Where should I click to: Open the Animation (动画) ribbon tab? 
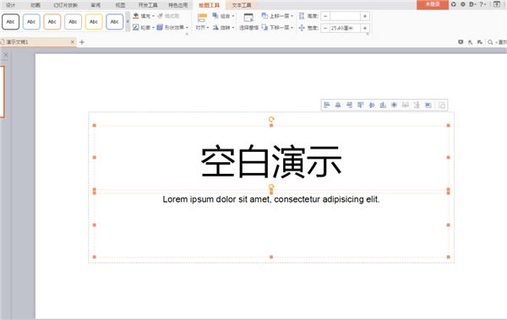(35, 5)
